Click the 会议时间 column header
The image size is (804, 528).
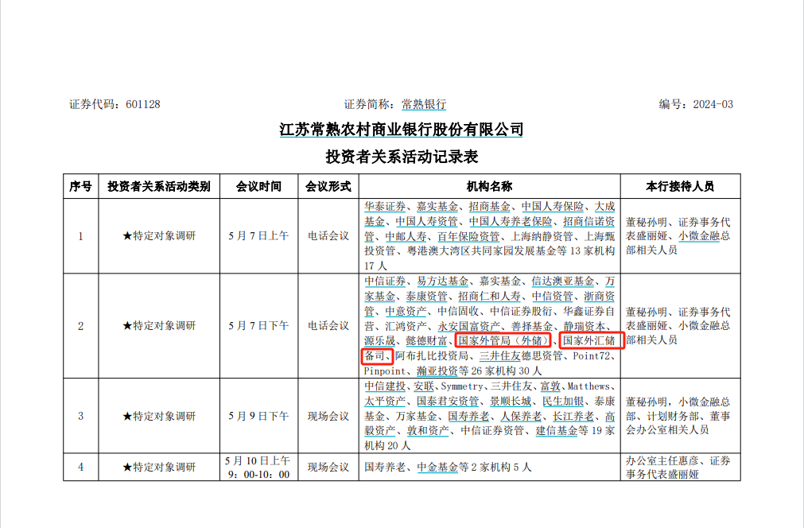[x=258, y=187]
